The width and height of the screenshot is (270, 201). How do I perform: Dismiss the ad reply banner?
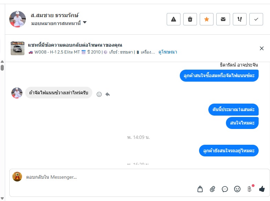[x=262, y=48]
